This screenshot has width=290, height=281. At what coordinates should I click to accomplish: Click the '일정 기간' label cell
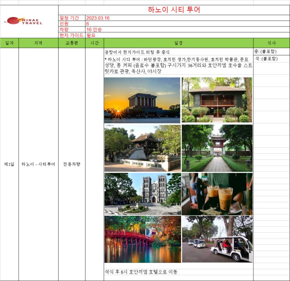[x=72, y=18]
